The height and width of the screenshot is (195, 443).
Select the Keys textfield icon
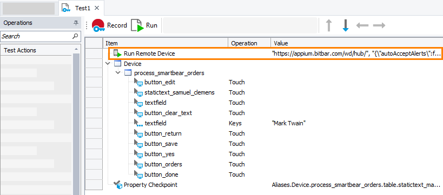point(138,123)
